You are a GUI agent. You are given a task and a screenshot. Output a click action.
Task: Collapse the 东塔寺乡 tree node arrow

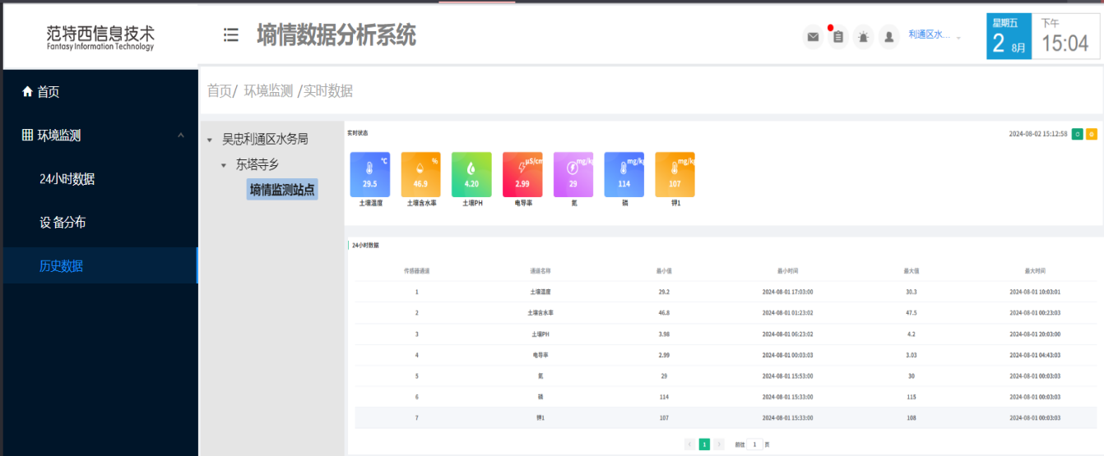[224, 165]
